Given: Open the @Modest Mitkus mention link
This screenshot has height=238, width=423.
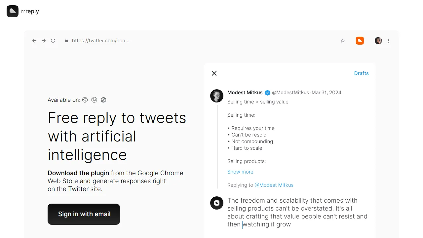Looking at the screenshot, I should point(274,185).
